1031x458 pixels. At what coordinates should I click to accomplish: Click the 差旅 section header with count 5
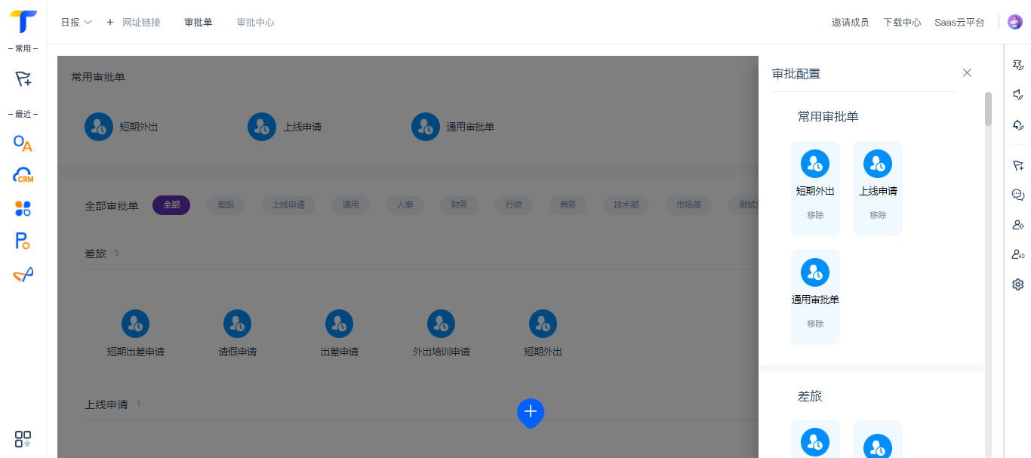[x=103, y=254]
